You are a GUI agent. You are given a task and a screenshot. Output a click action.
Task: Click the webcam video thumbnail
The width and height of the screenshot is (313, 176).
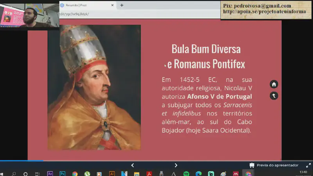pyautogui.click(x=30, y=15)
